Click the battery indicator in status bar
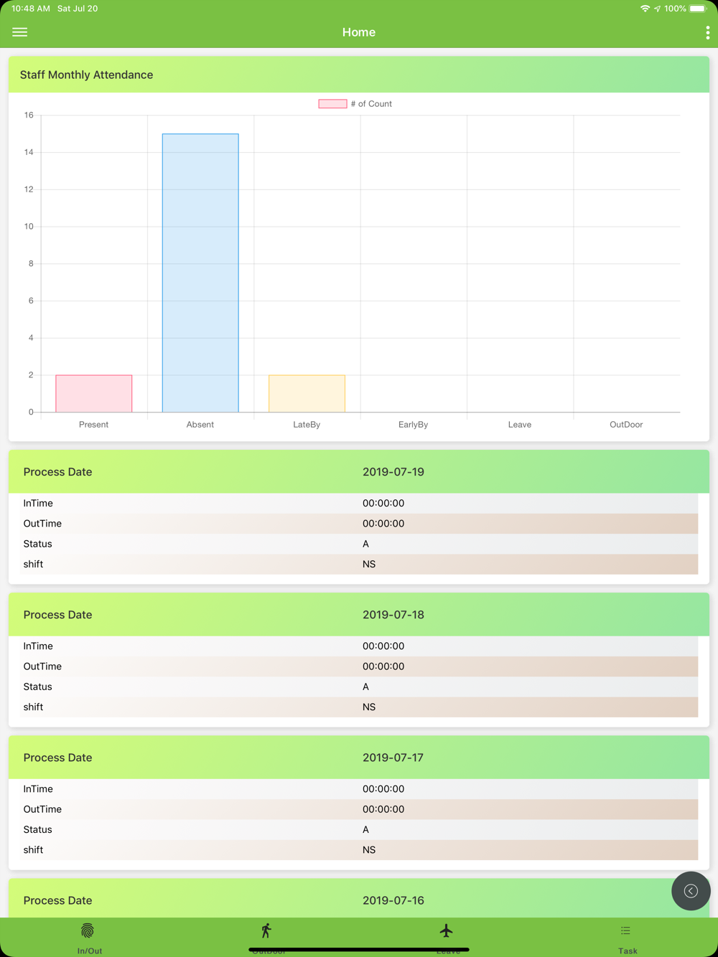 pos(698,9)
